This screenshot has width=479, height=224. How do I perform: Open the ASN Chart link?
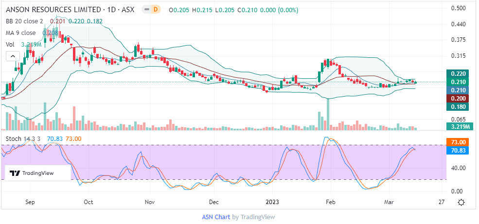215,217
